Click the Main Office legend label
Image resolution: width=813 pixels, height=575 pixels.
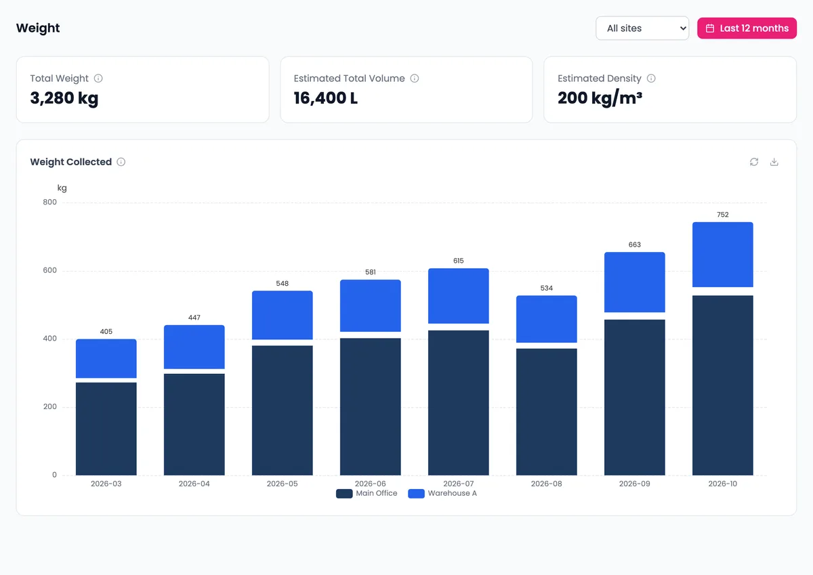377,494
